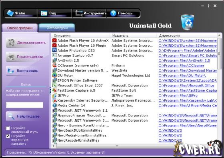The height and width of the screenshot is (158, 224).
Task: Click the Microsoft .NET Framework 1.1 icon
Action: pos(54,110)
